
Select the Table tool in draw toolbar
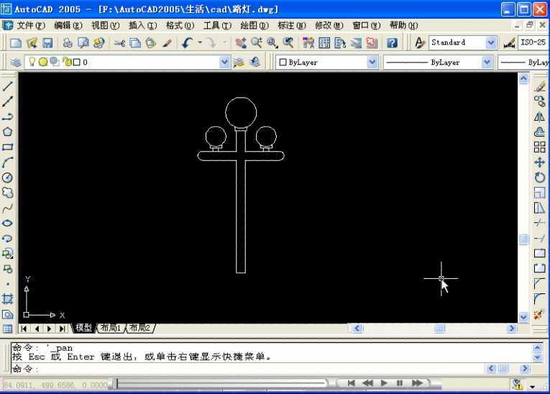[x=7, y=329]
